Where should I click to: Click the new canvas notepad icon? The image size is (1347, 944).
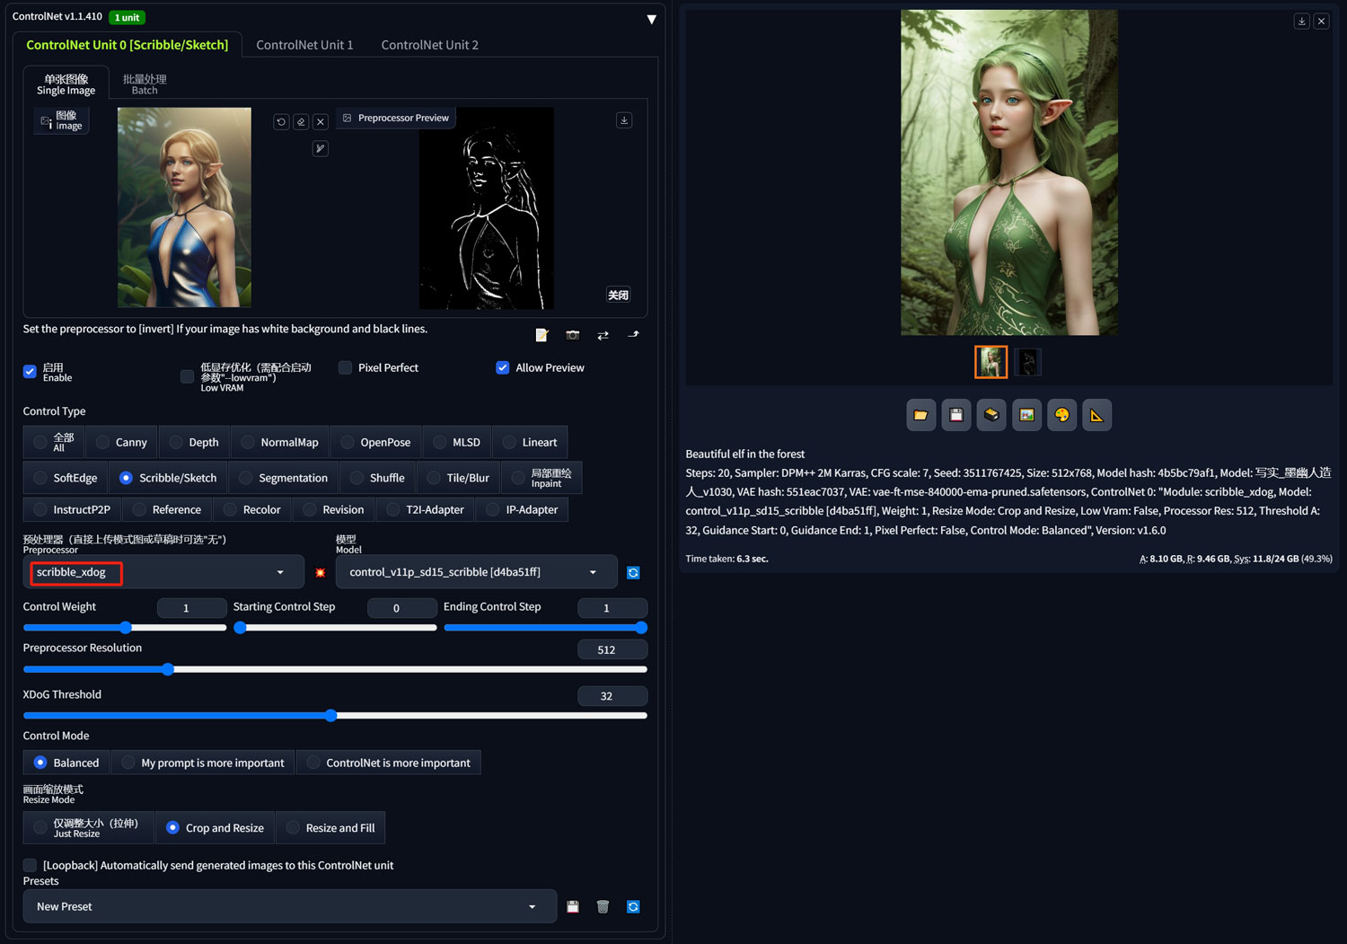(541, 335)
